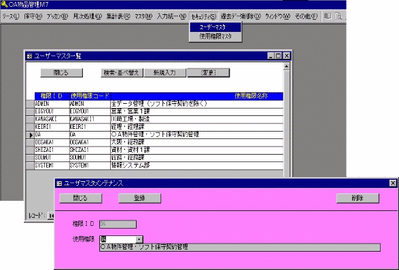Click the 川崎工場・製造 cell
The image size is (399, 270).
(196, 119)
